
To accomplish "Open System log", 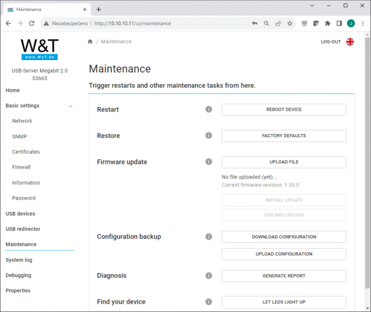I will (x=19, y=260).
